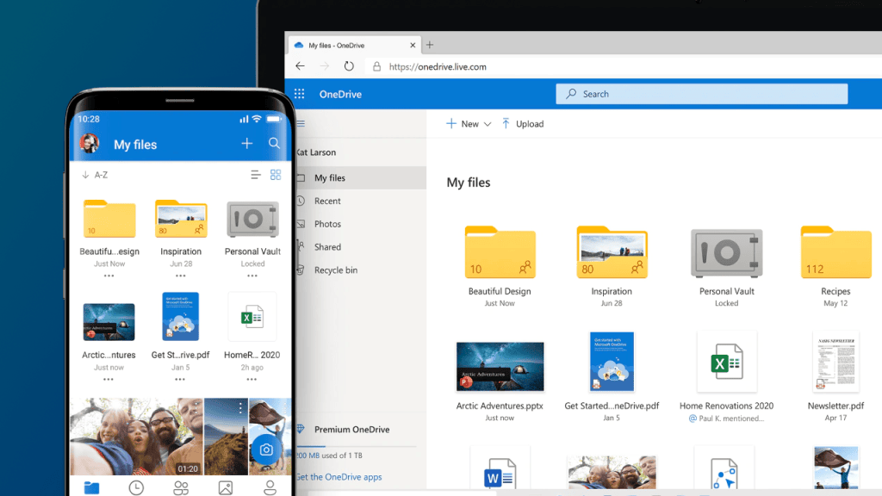
Task: Open more options for Inspiration on phone
Action: coord(181,276)
